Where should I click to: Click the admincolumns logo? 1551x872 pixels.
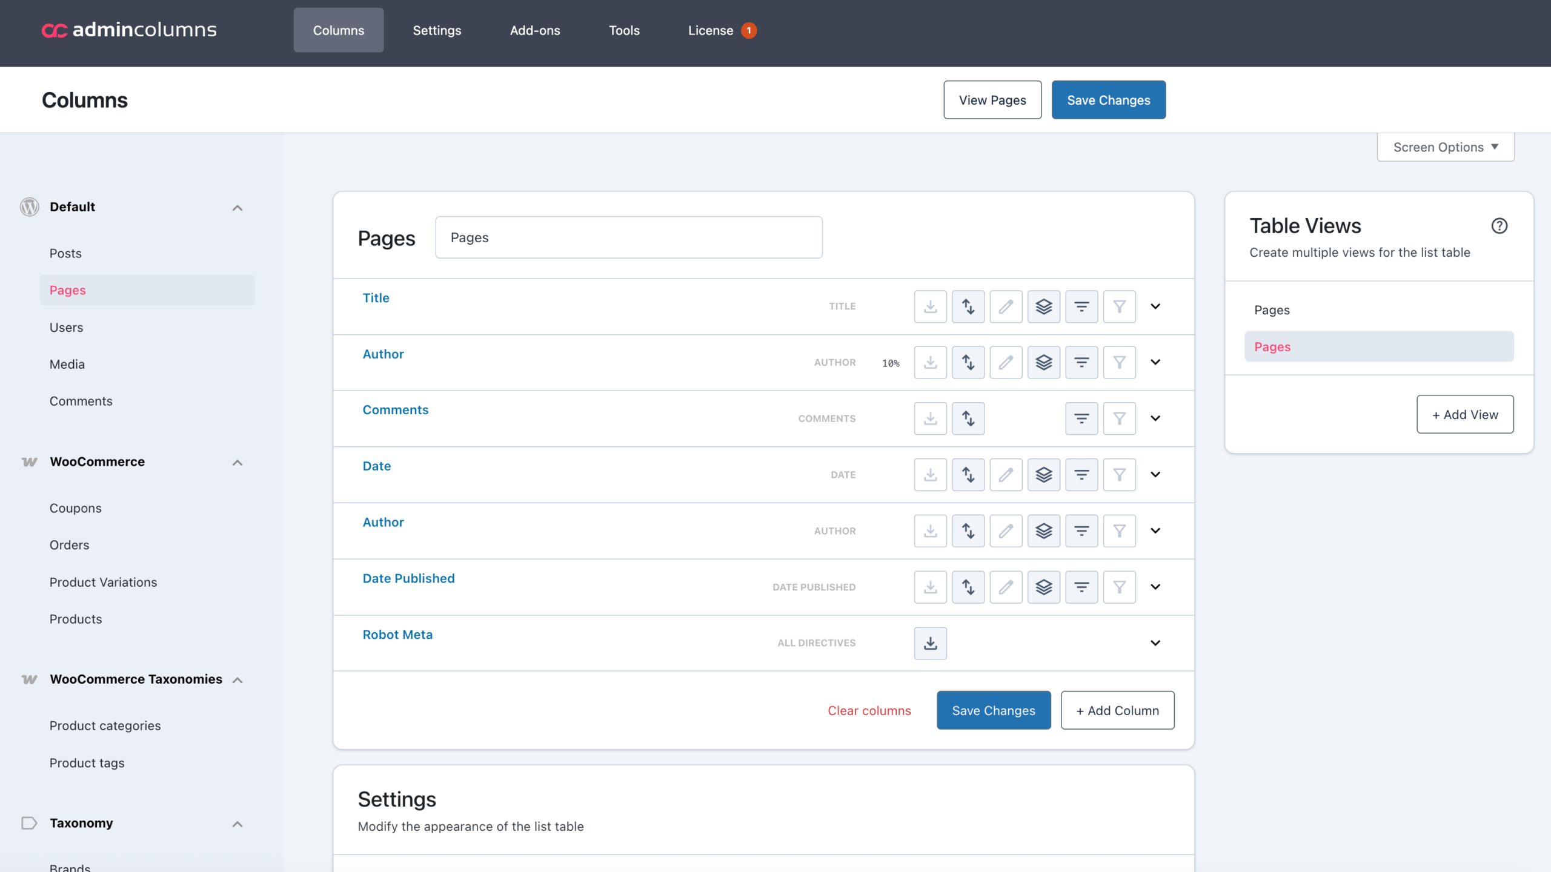[129, 30]
